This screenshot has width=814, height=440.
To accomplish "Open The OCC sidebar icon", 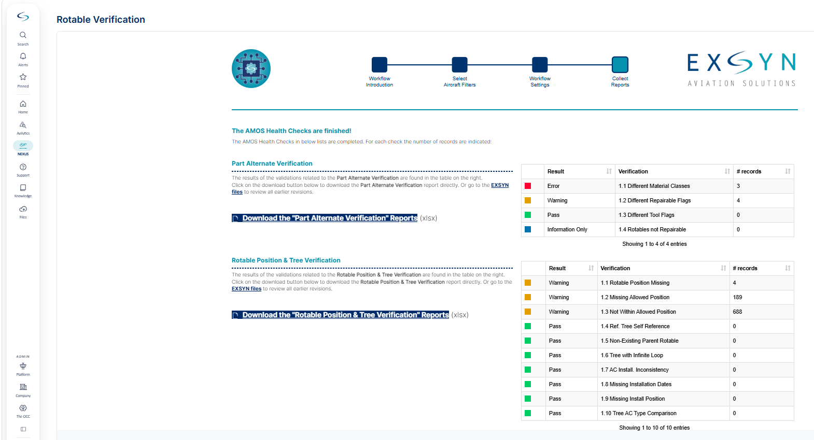I will (23, 411).
